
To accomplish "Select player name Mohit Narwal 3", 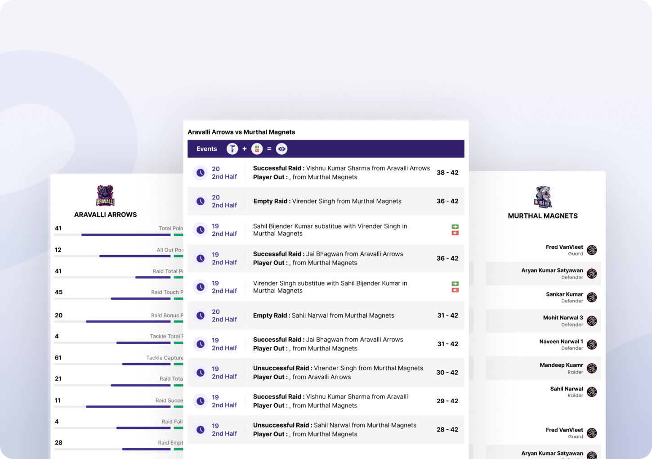I will click(x=563, y=318).
